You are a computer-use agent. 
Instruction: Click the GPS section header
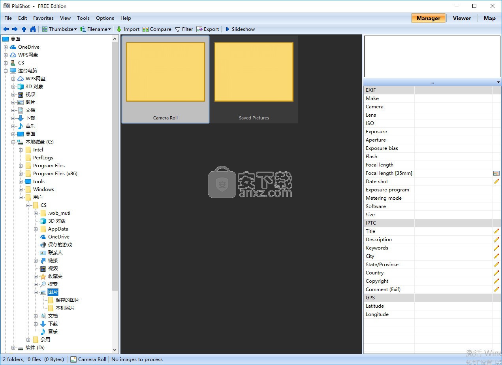[x=432, y=298]
